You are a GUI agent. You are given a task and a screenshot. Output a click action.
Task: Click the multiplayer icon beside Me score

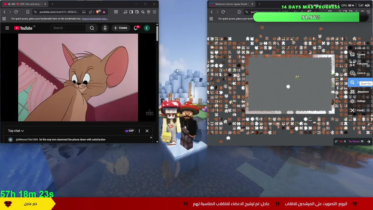(336, 142)
